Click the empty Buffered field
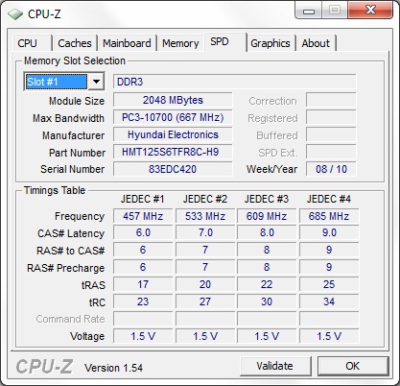This screenshot has width=400, height=386. pyautogui.click(x=331, y=134)
